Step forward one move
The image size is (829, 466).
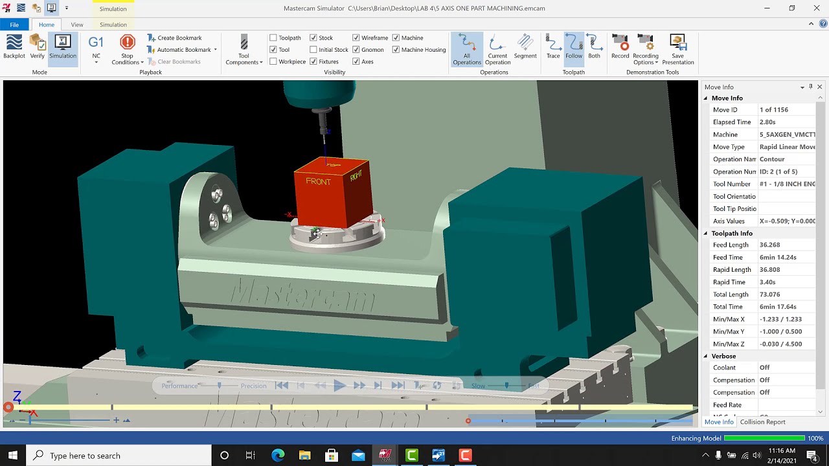point(378,386)
